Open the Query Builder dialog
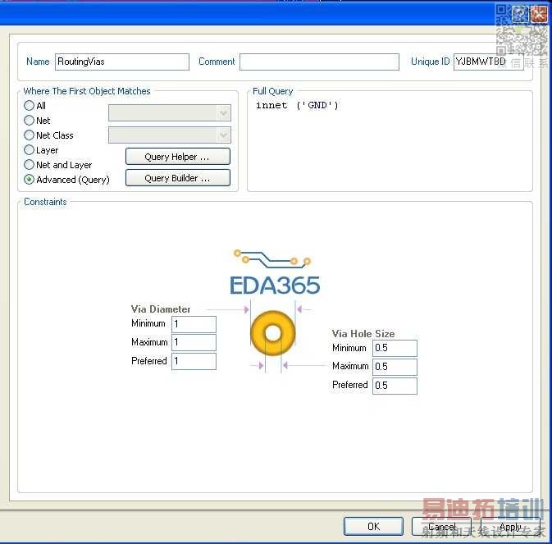The width and height of the screenshot is (552, 544). click(178, 178)
